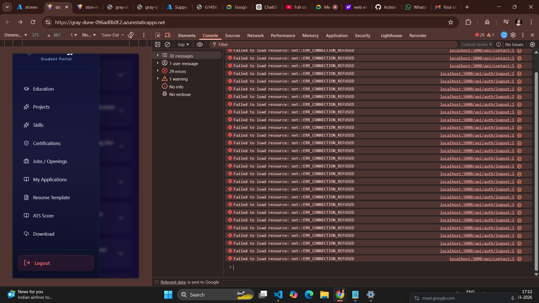
Task: Open console settings gear beside No Issues
Action: tap(532, 44)
